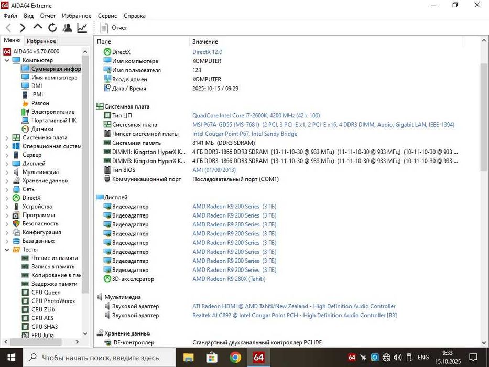This screenshot has width=489, height=367.
Task: Click the CPU ZLib benchmark icon
Action: pos(25,309)
